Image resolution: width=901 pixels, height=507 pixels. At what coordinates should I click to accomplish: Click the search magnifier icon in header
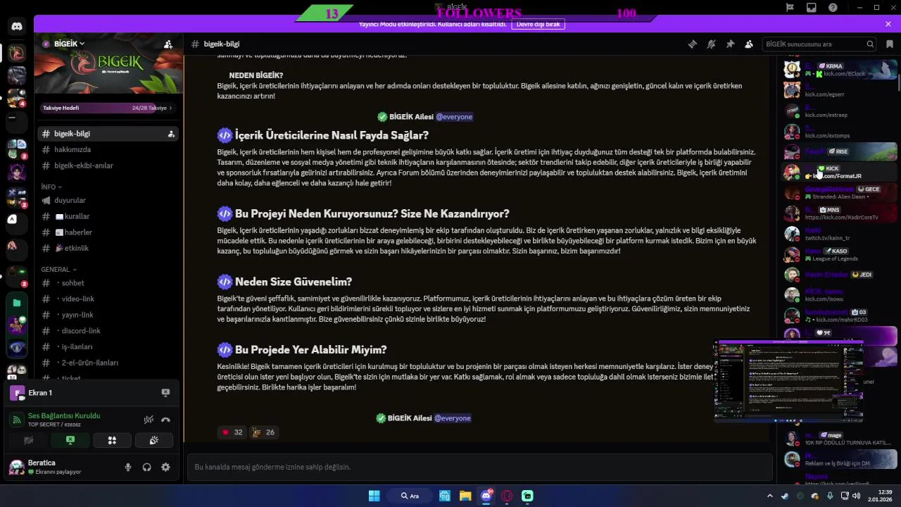click(870, 44)
